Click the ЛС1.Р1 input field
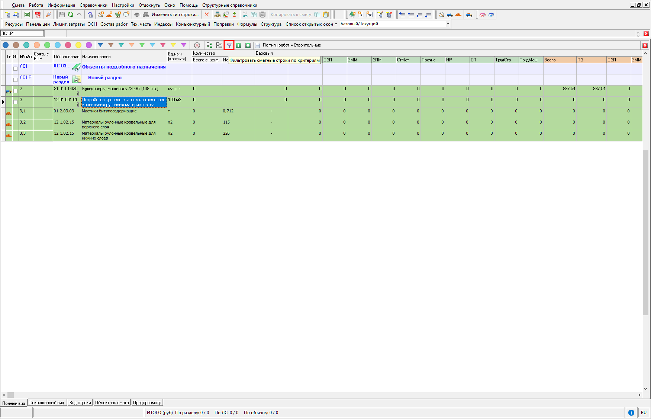The width and height of the screenshot is (651, 419). (x=22, y=33)
